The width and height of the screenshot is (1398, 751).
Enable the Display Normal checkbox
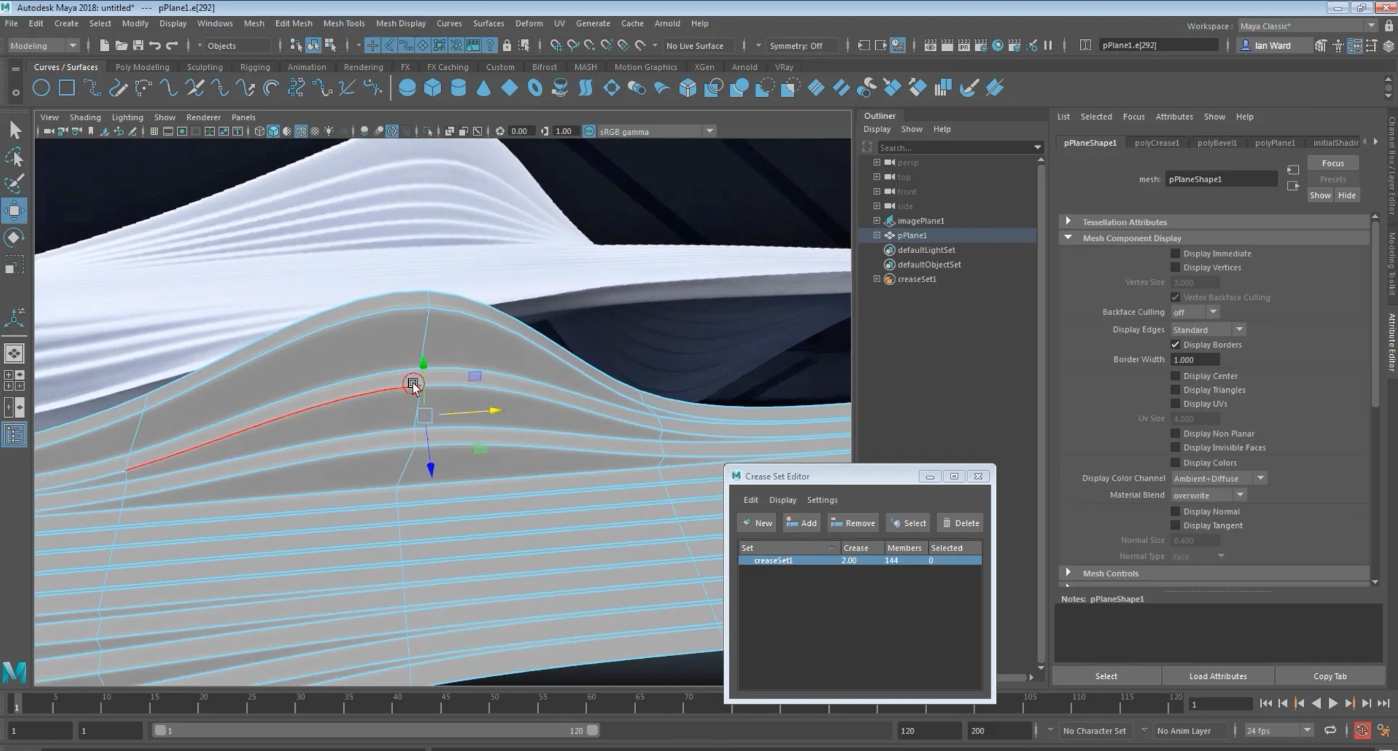pyautogui.click(x=1175, y=511)
